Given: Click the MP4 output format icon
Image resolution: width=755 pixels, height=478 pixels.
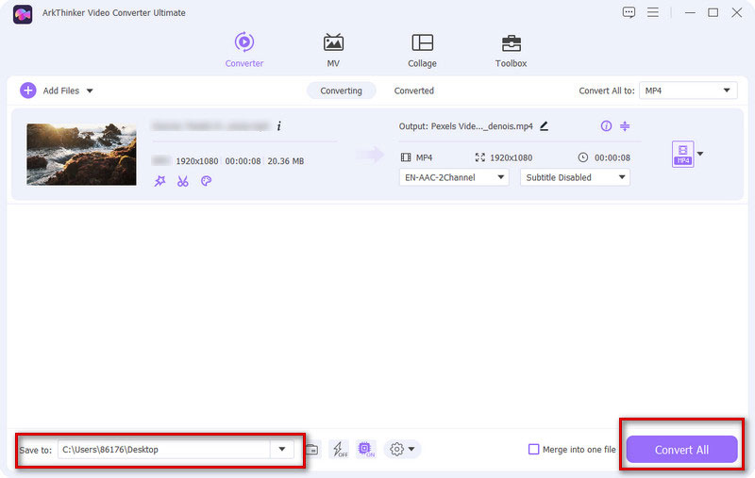Looking at the screenshot, I should pos(682,154).
